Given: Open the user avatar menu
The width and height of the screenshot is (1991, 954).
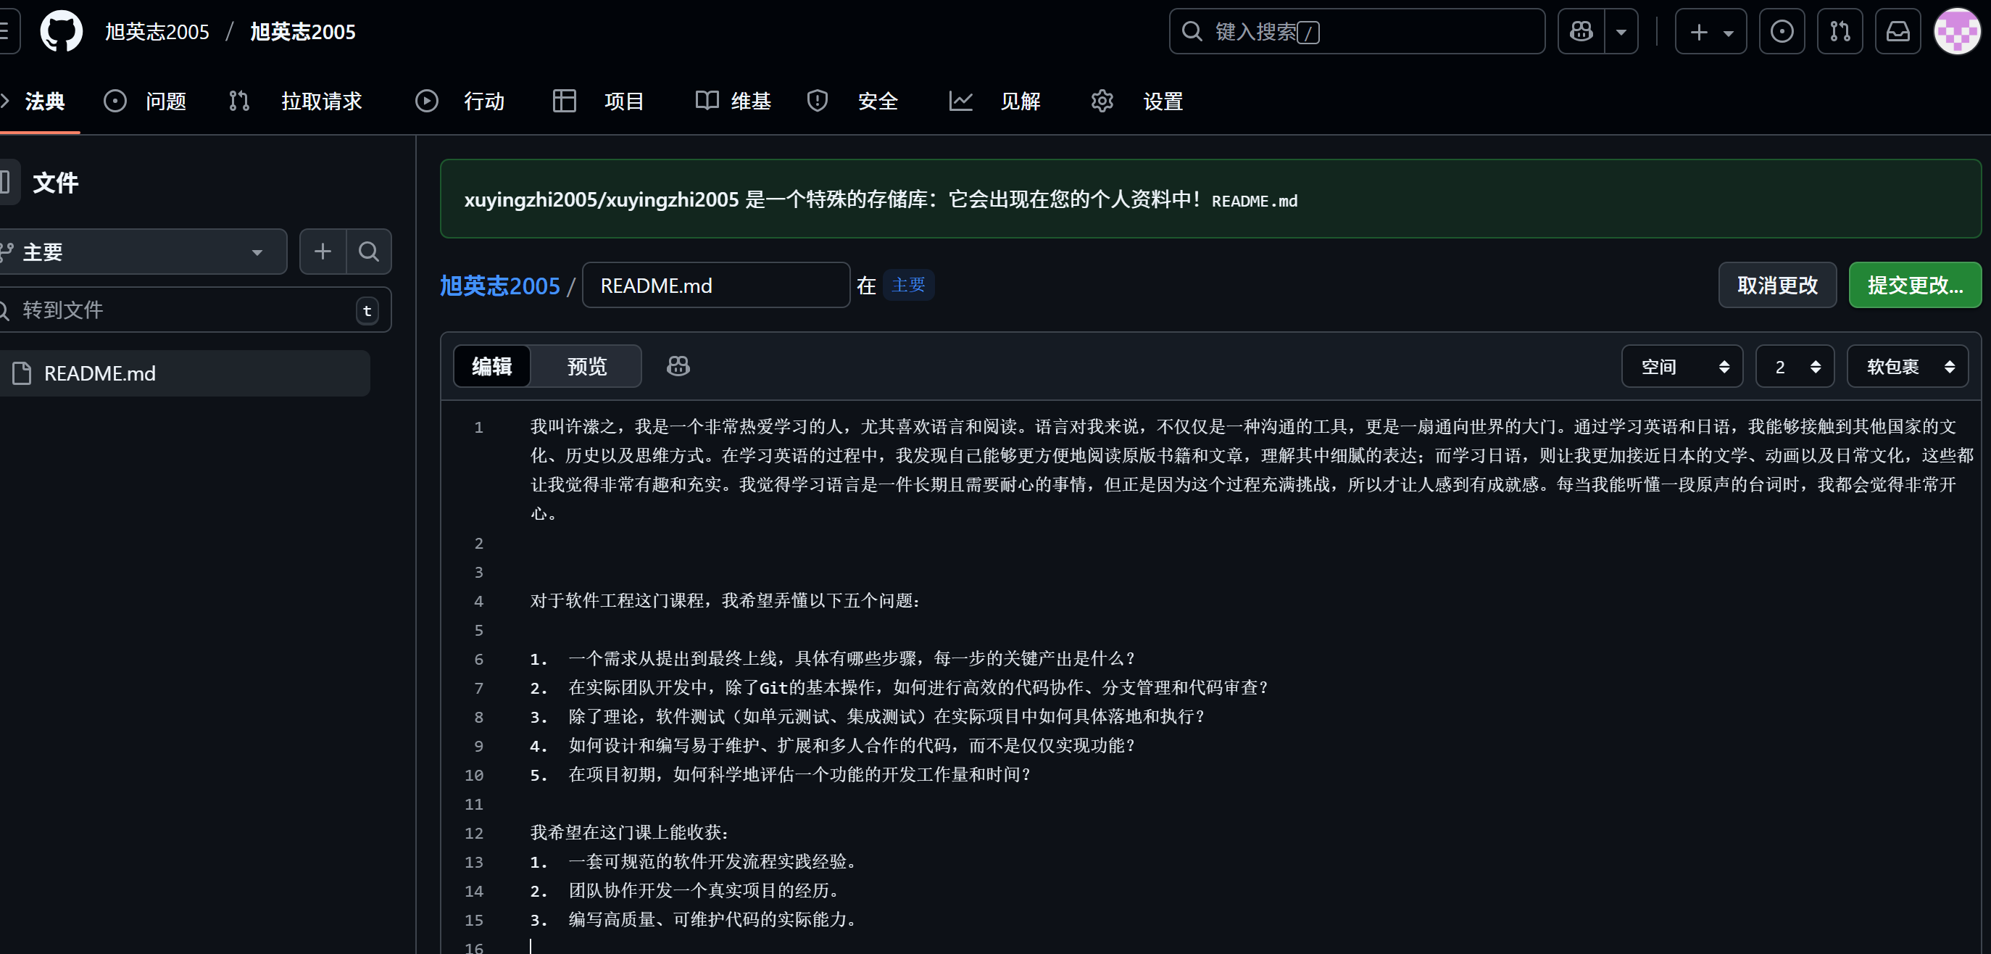Looking at the screenshot, I should tap(1956, 32).
